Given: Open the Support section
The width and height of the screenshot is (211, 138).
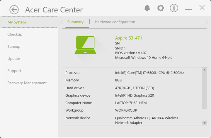Looking at the screenshot, I should (x=14, y=71).
